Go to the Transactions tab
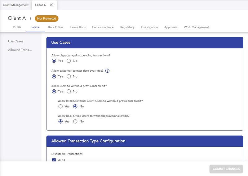248x176 pixels. 77,27
